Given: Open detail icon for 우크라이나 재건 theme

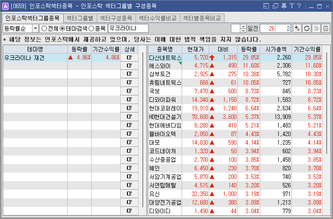Looking at the screenshot, I should 129,57.
